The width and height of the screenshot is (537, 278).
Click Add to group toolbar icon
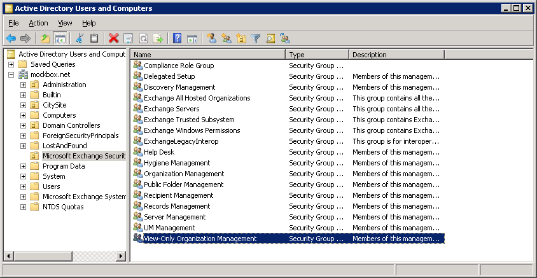(285, 38)
